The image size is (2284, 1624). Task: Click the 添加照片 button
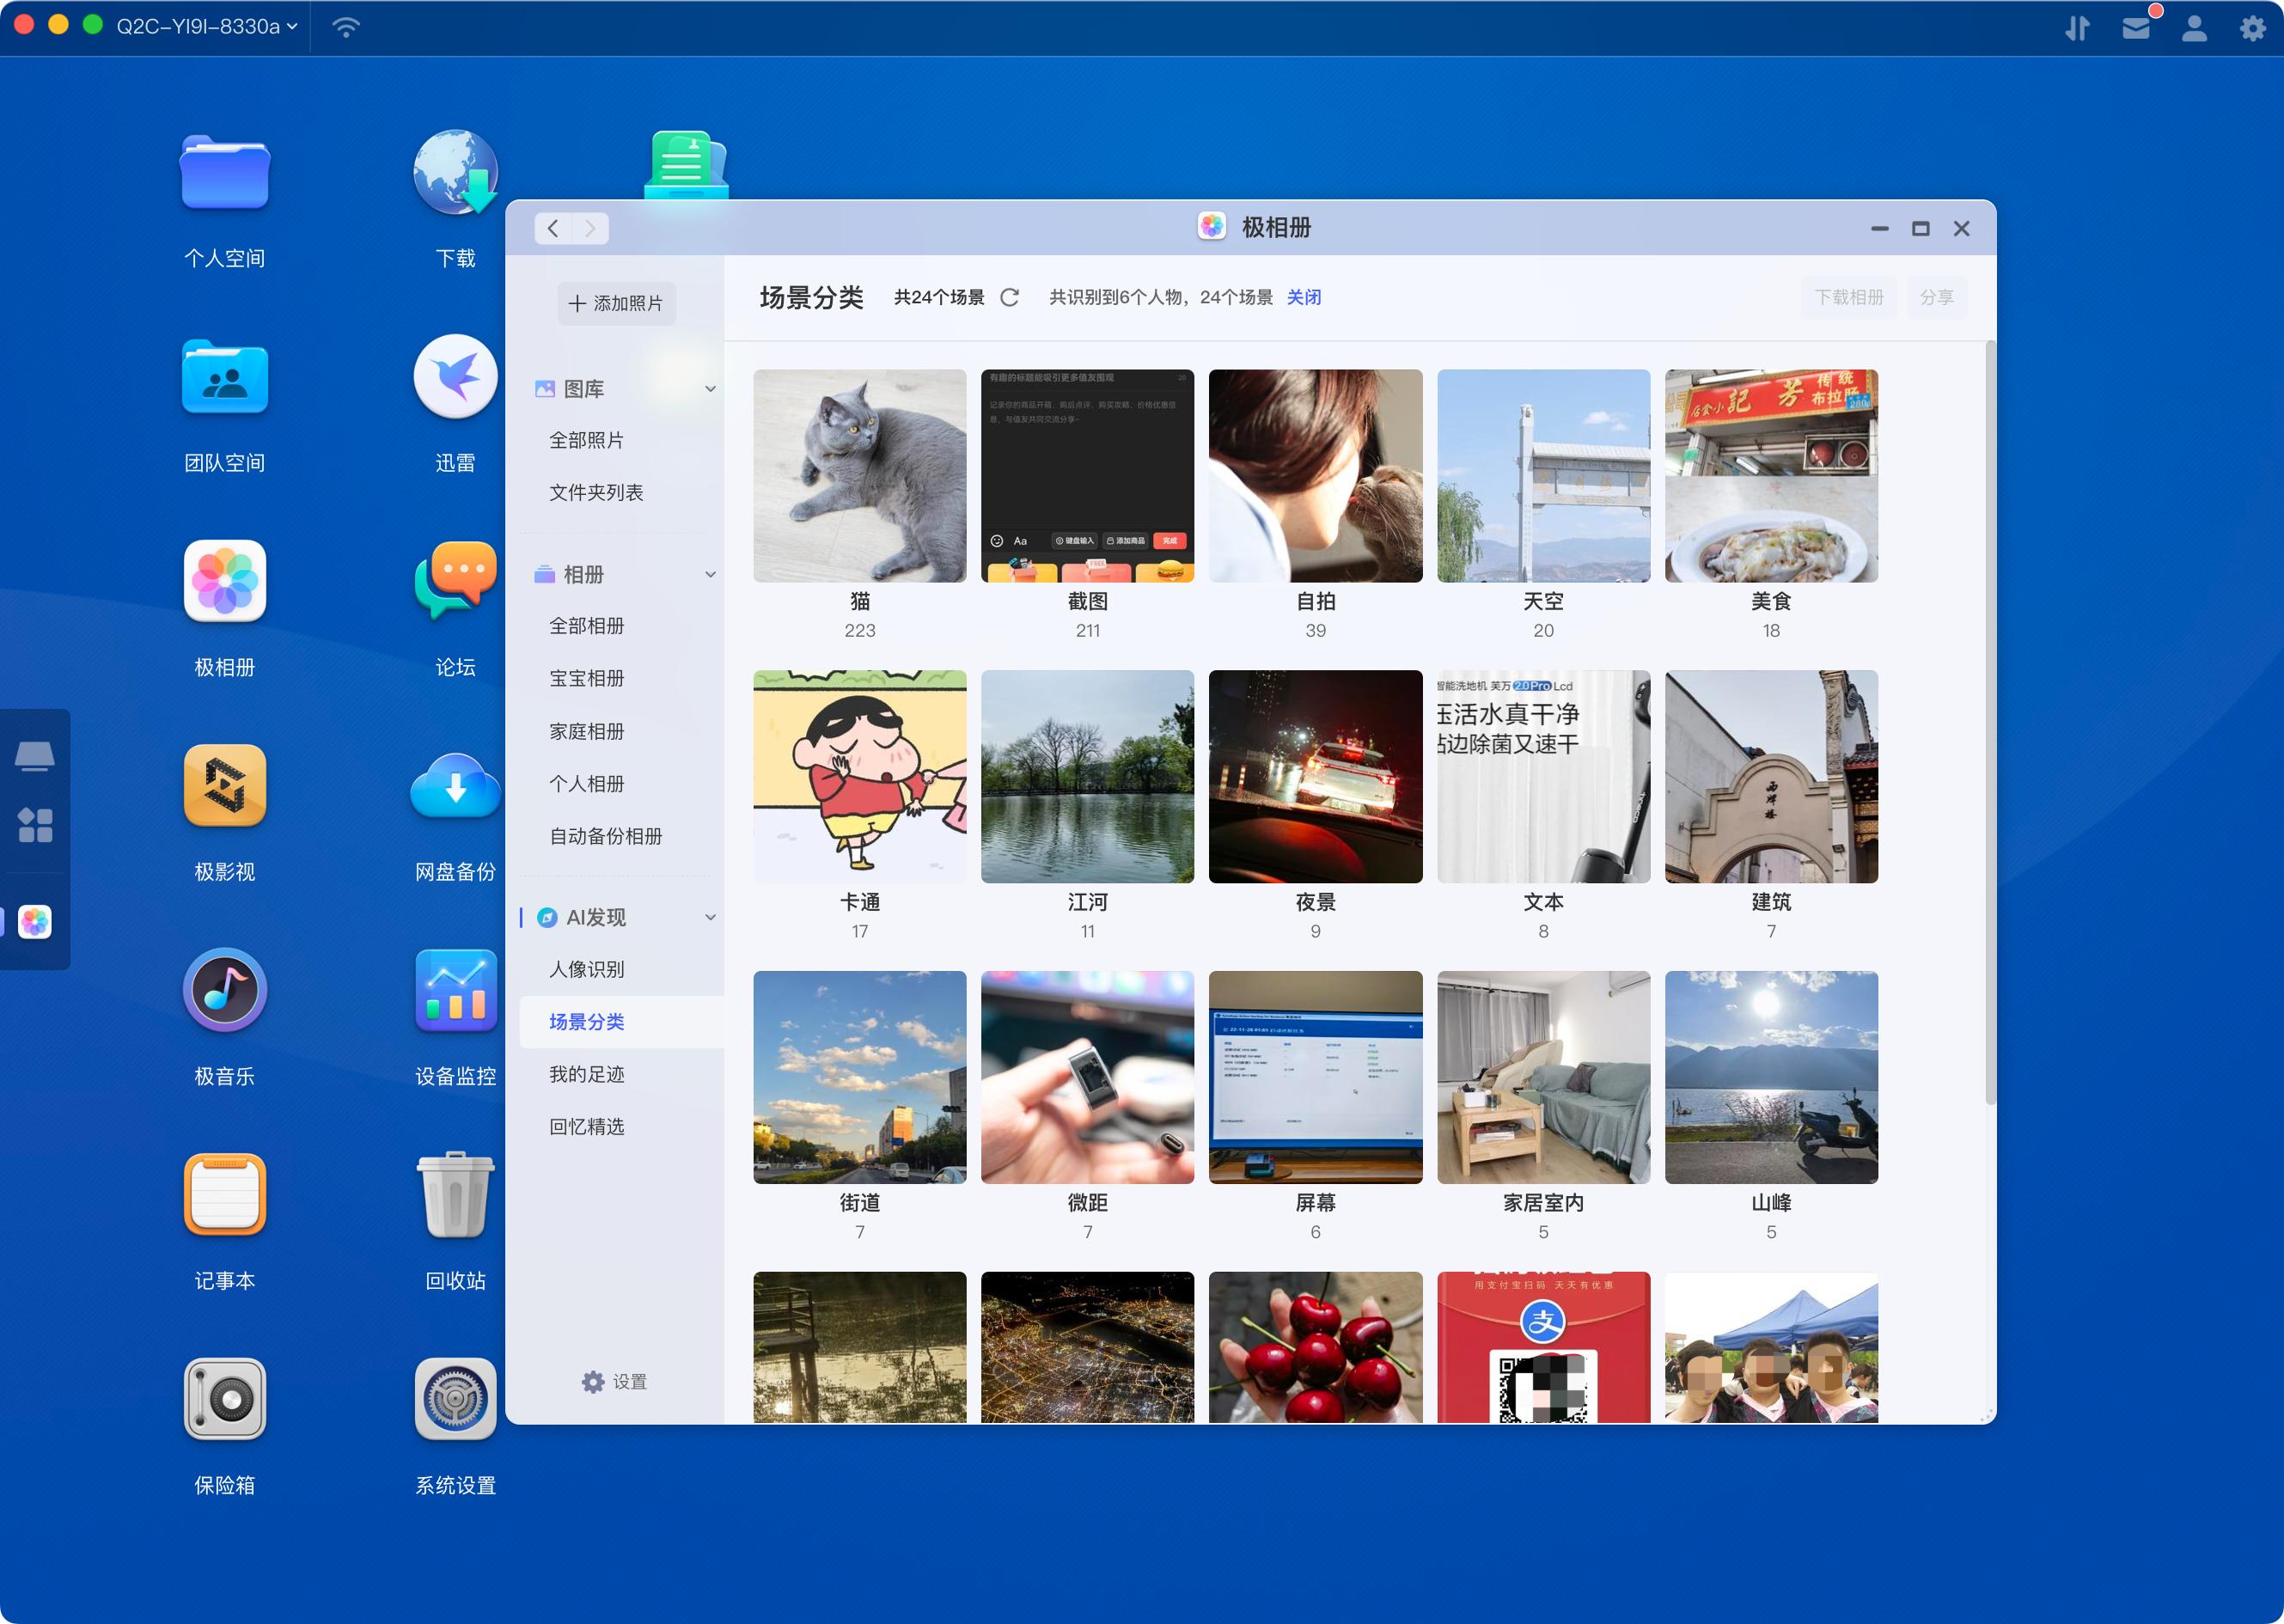[x=616, y=303]
